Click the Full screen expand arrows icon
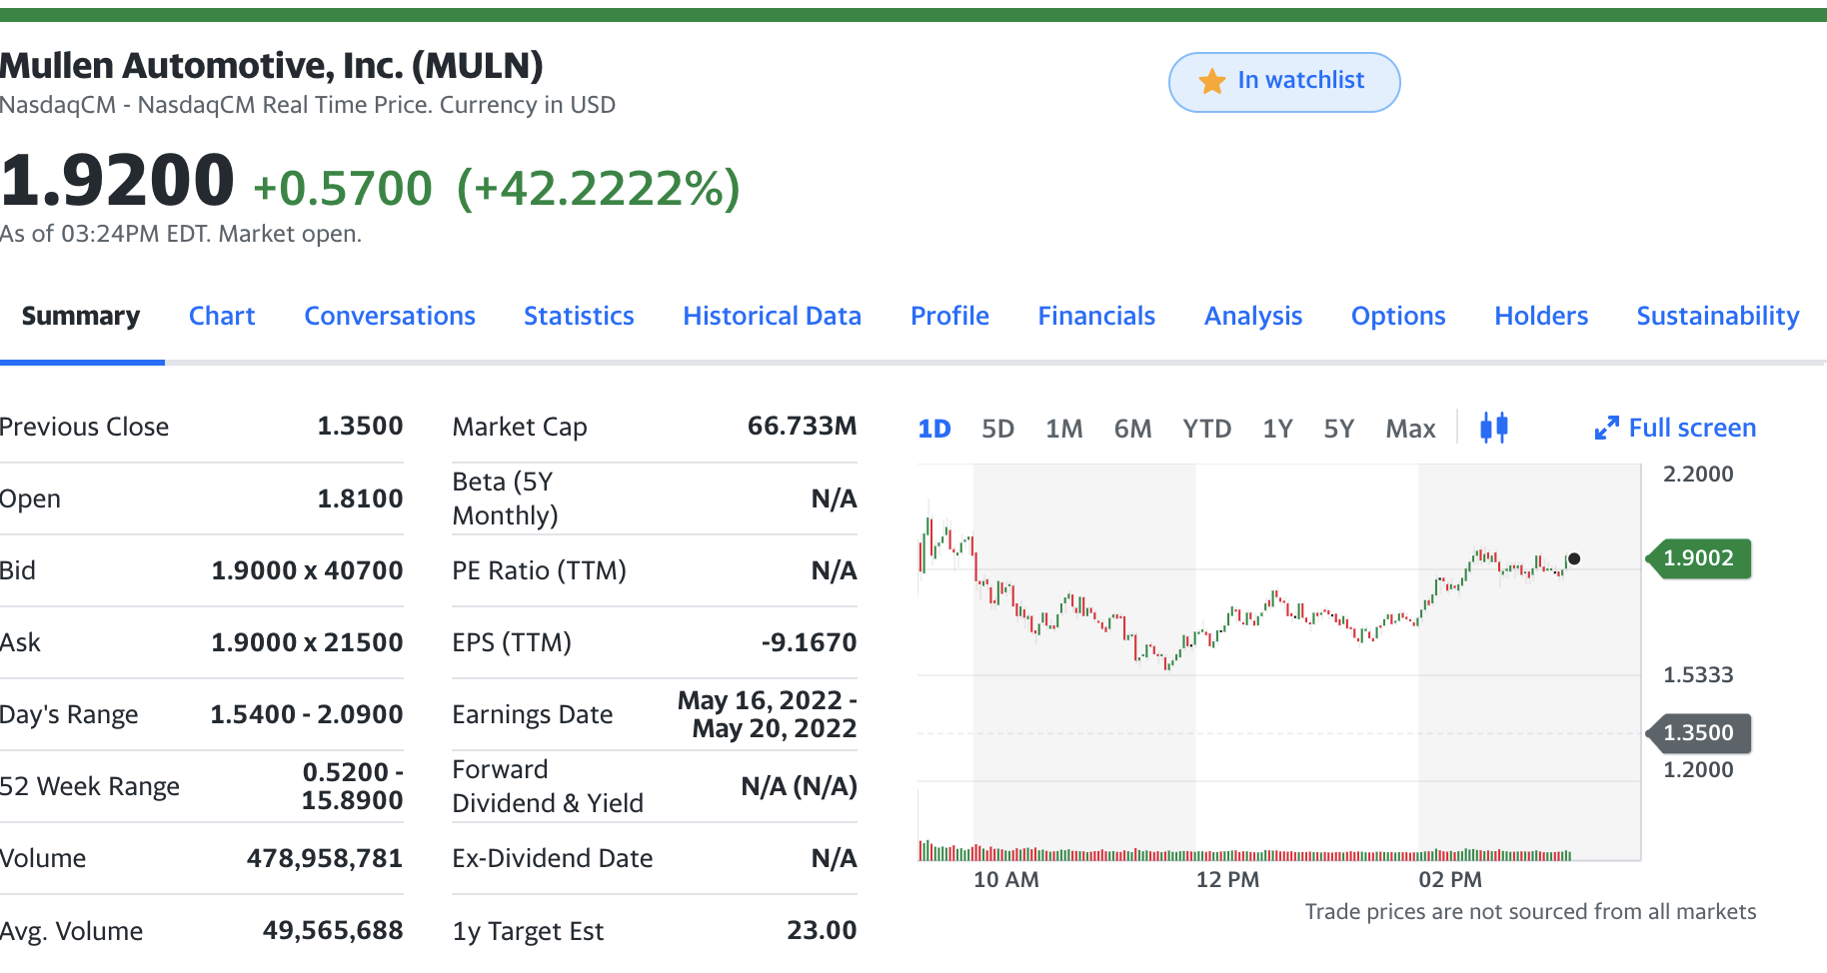Screen dimensions: 1827x973 (1606, 429)
